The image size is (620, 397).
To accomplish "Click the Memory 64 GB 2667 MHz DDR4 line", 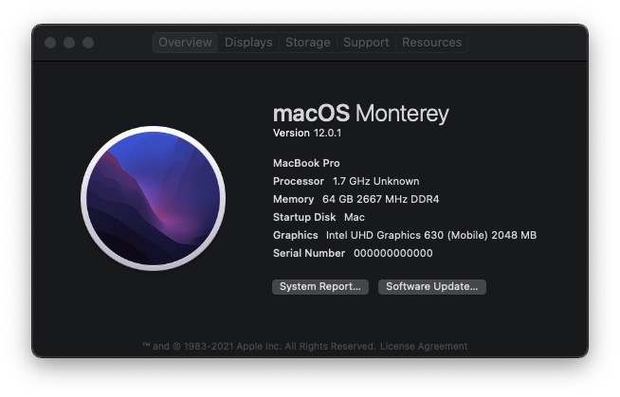I will coord(356,199).
